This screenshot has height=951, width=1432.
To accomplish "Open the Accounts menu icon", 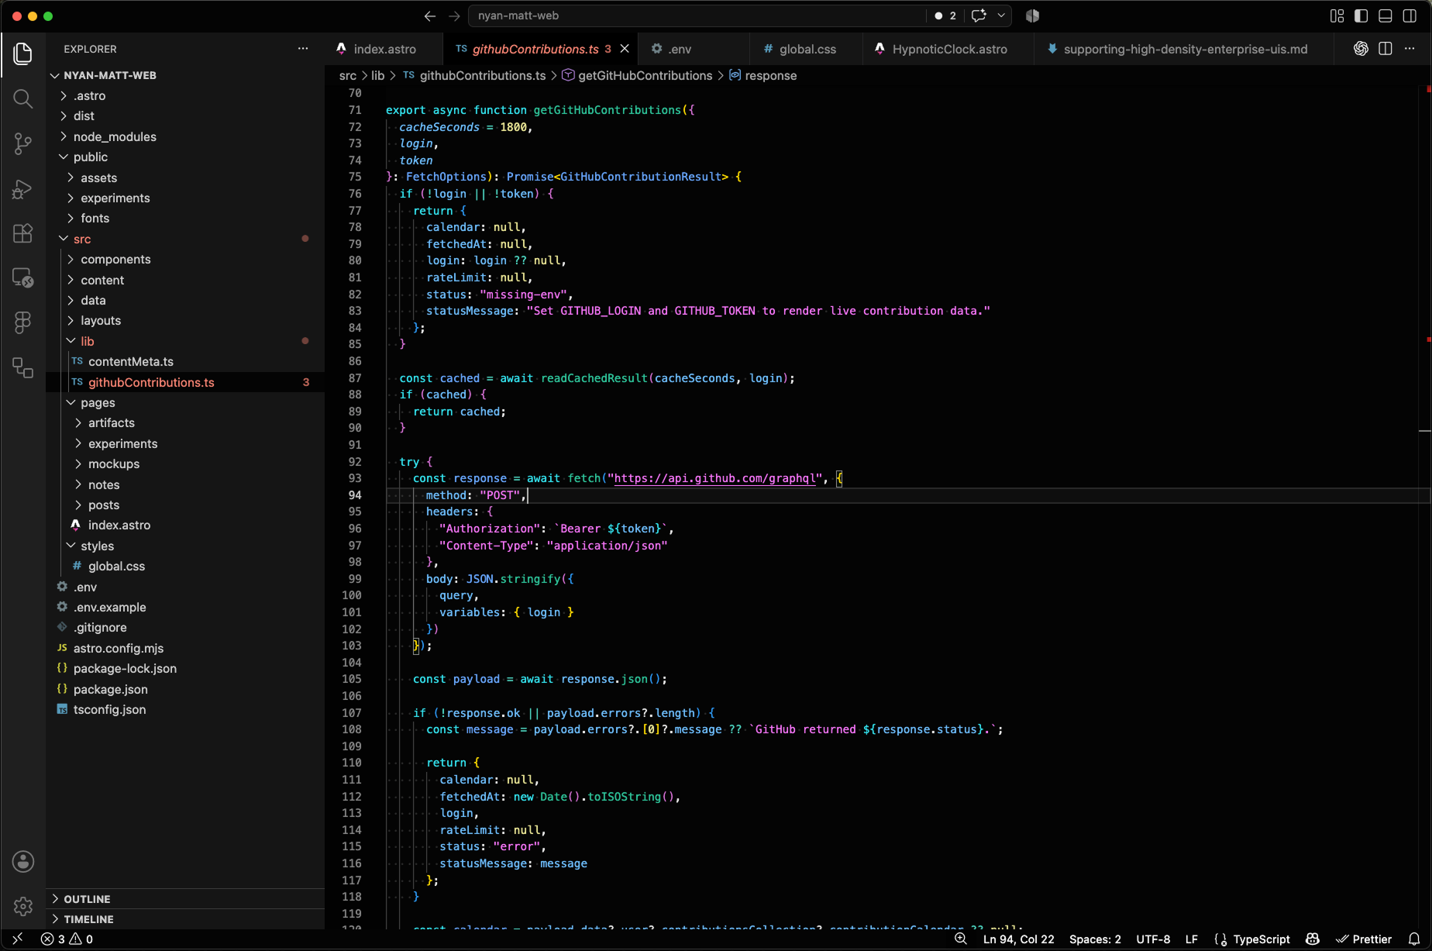I will pos(22,861).
